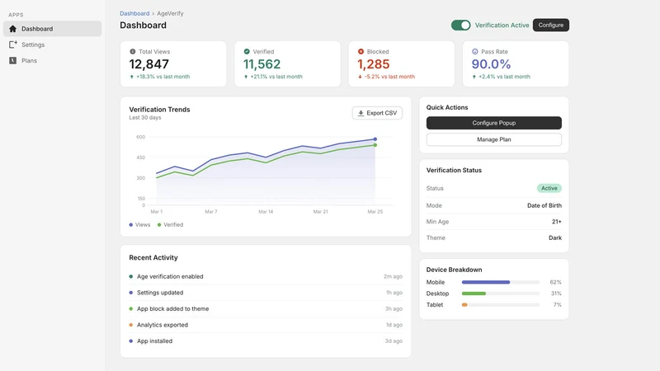Click the green Verified checkmark icon
This screenshot has width=660, height=371.
point(247,51)
